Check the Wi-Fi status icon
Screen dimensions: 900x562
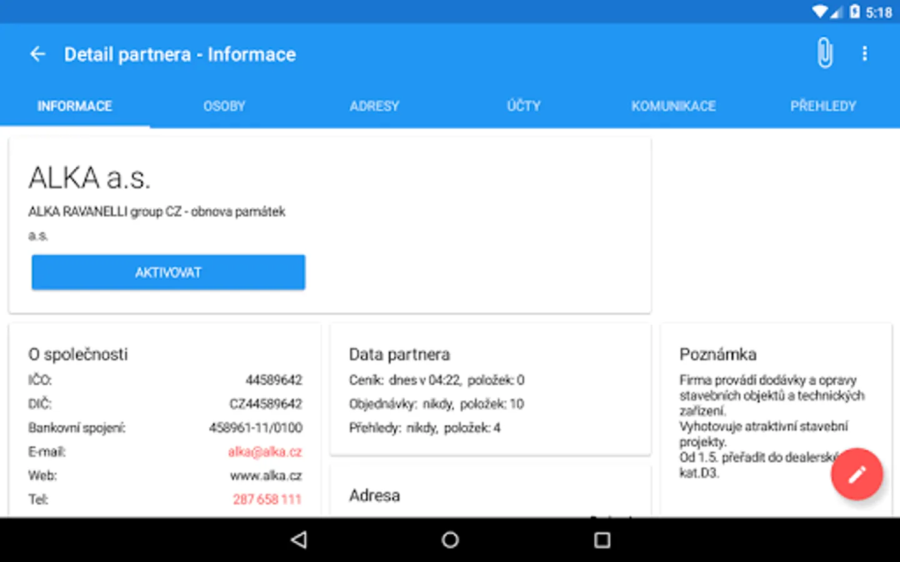[820, 12]
